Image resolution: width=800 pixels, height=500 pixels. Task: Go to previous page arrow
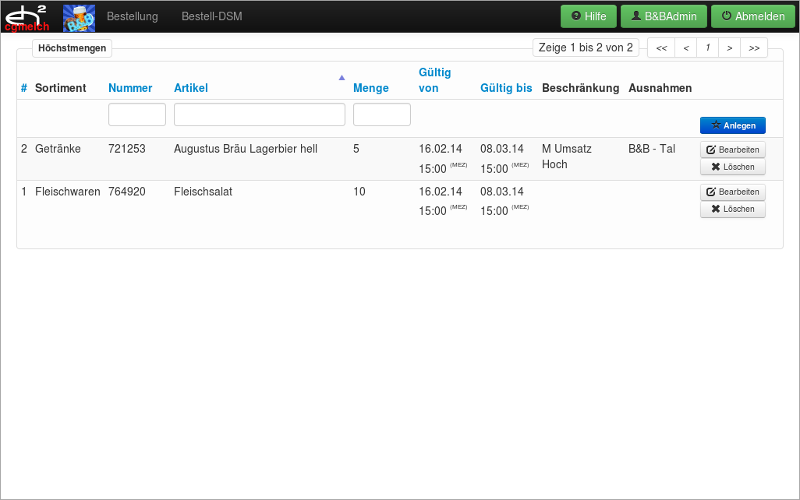pos(685,48)
